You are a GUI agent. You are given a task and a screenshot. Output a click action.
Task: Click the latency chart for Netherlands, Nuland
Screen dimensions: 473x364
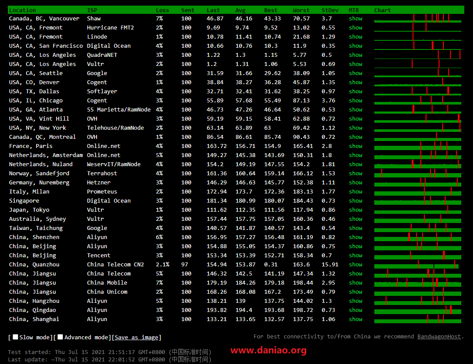tap(418, 164)
